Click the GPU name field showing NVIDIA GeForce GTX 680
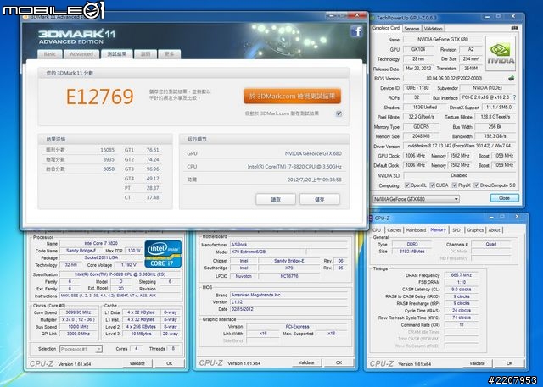 click(443, 40)
